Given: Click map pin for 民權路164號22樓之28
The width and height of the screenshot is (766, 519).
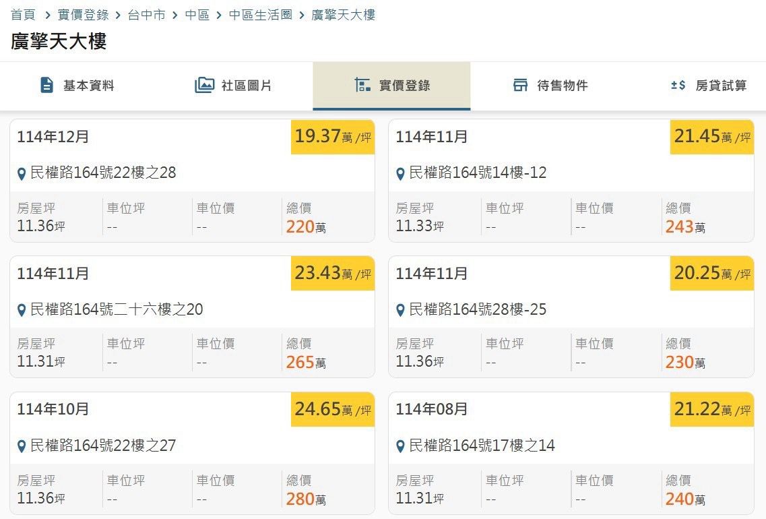Looking at the screenshot, I should pos(22,174).
